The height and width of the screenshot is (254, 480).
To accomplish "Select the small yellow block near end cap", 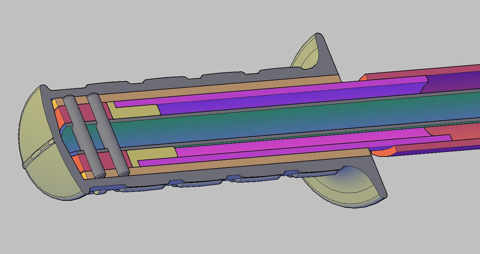I will (x=55, y=104).
